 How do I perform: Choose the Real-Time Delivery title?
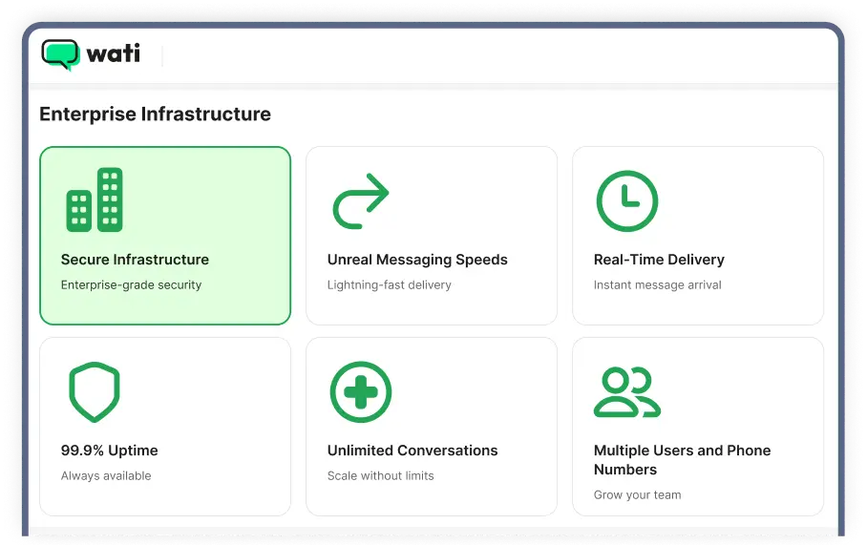[x=659, y=260]
